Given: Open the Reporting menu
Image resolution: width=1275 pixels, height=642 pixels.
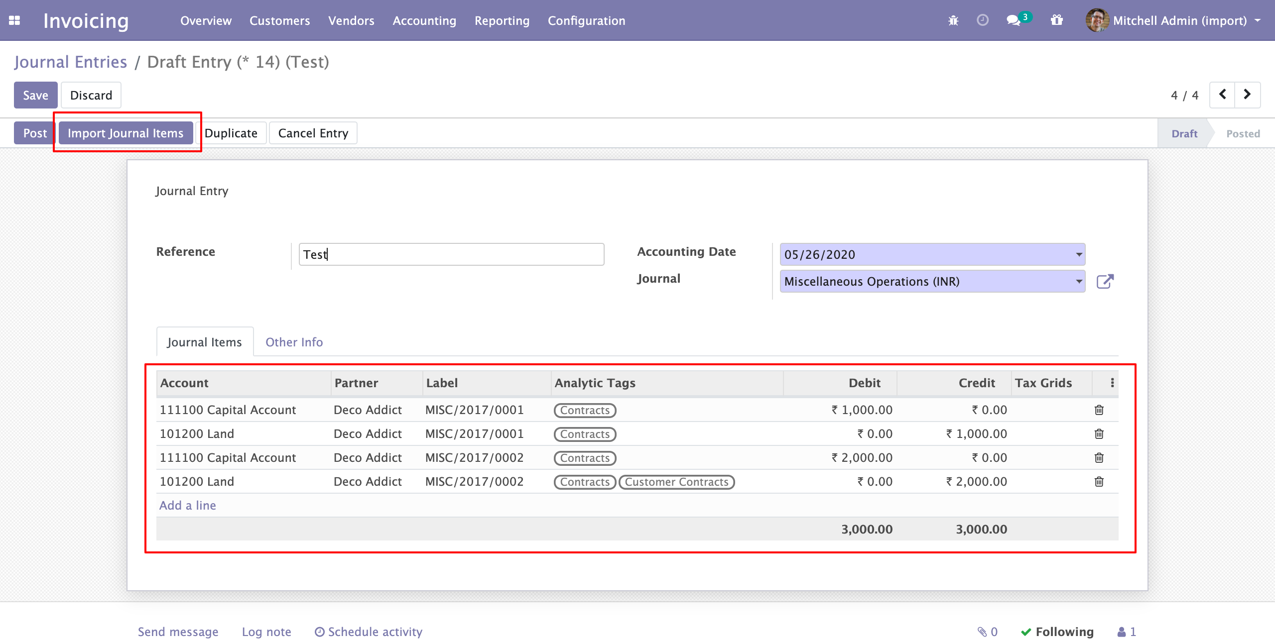Looking at the screenshot, I should (502, 20).
